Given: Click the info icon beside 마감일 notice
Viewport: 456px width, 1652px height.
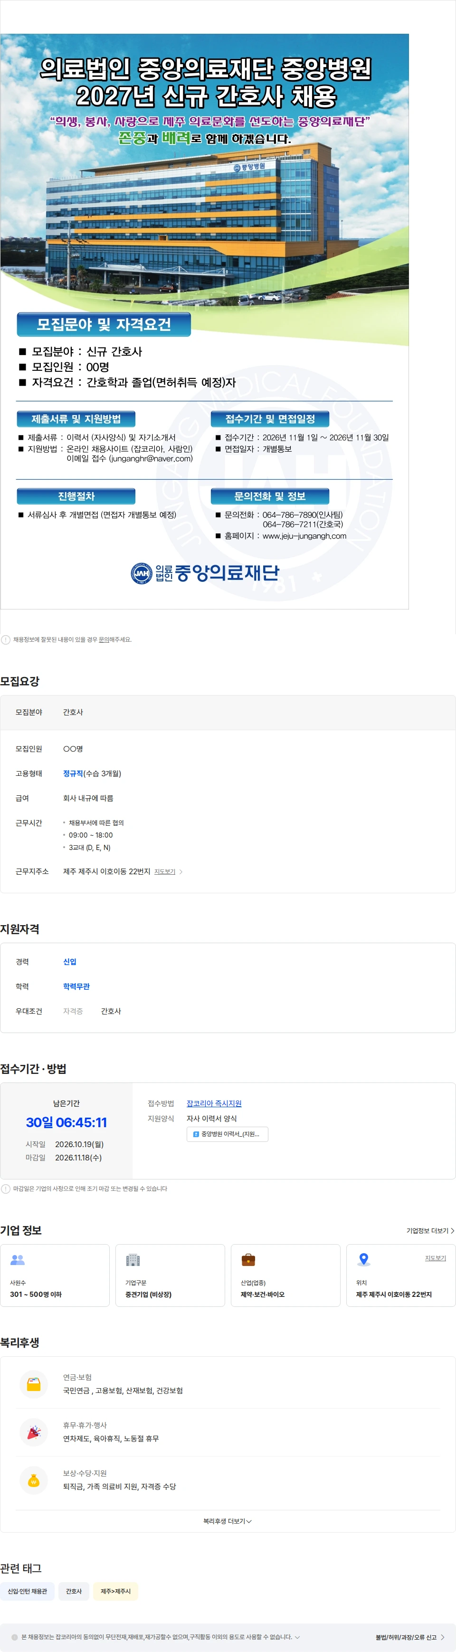Looking at the screenshot, I should (x=6, y=1188).
